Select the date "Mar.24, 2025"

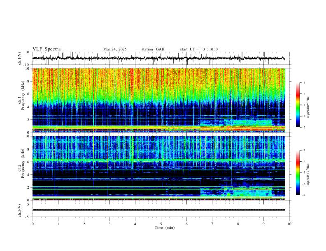pyautogui.click(x=115, y=49)
